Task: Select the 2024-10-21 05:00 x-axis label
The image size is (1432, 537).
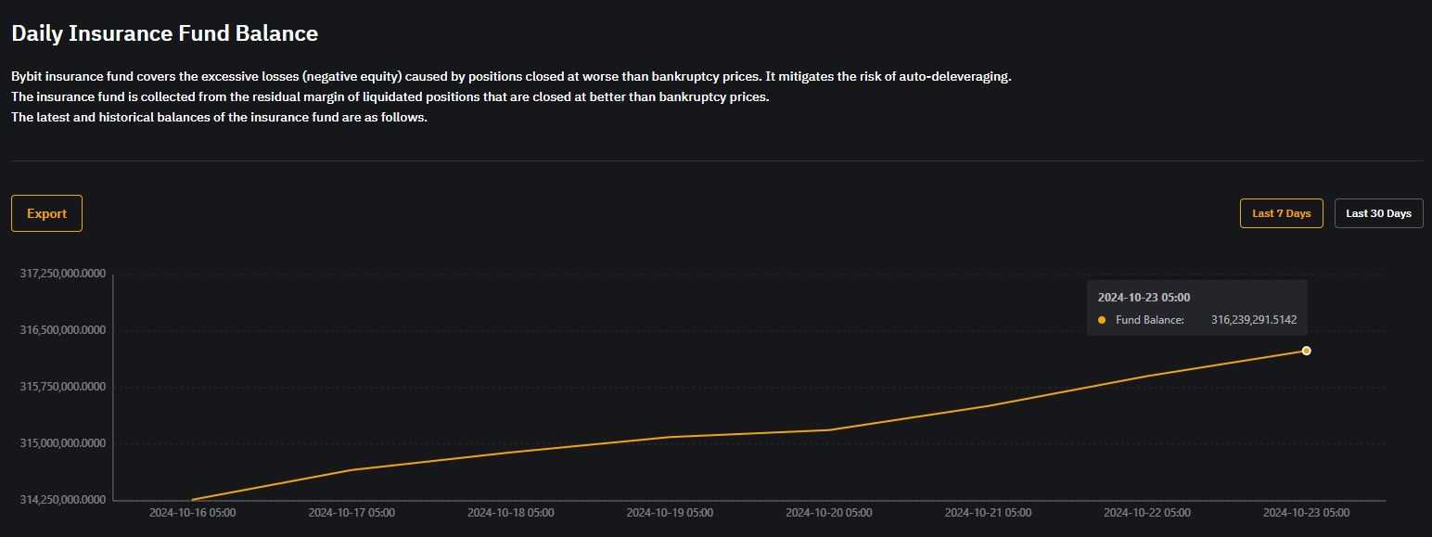Action: coord(988,512)
